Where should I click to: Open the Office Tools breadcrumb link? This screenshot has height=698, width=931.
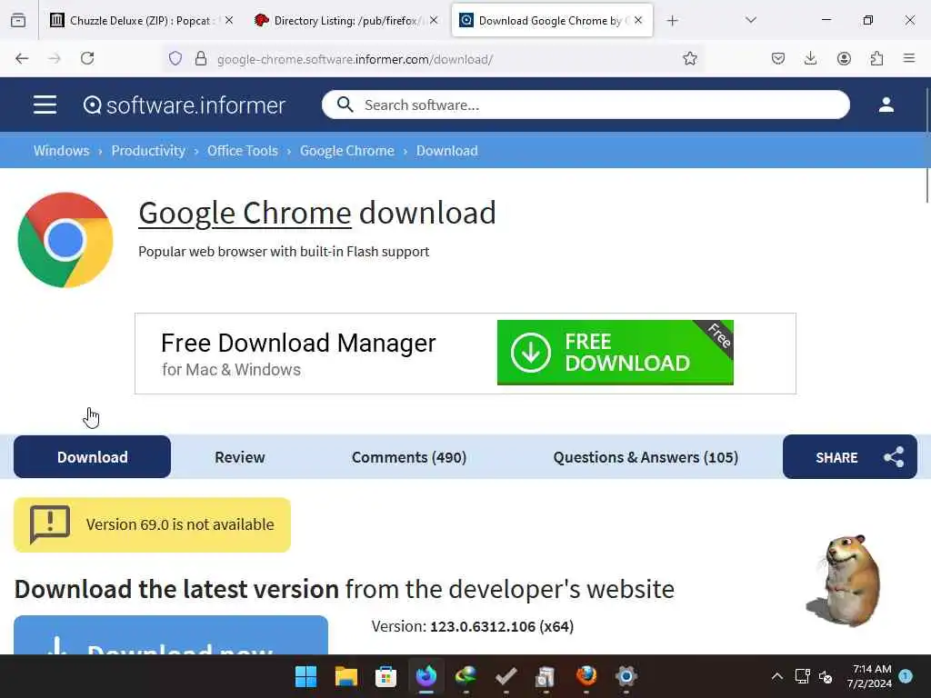[242, 151]
